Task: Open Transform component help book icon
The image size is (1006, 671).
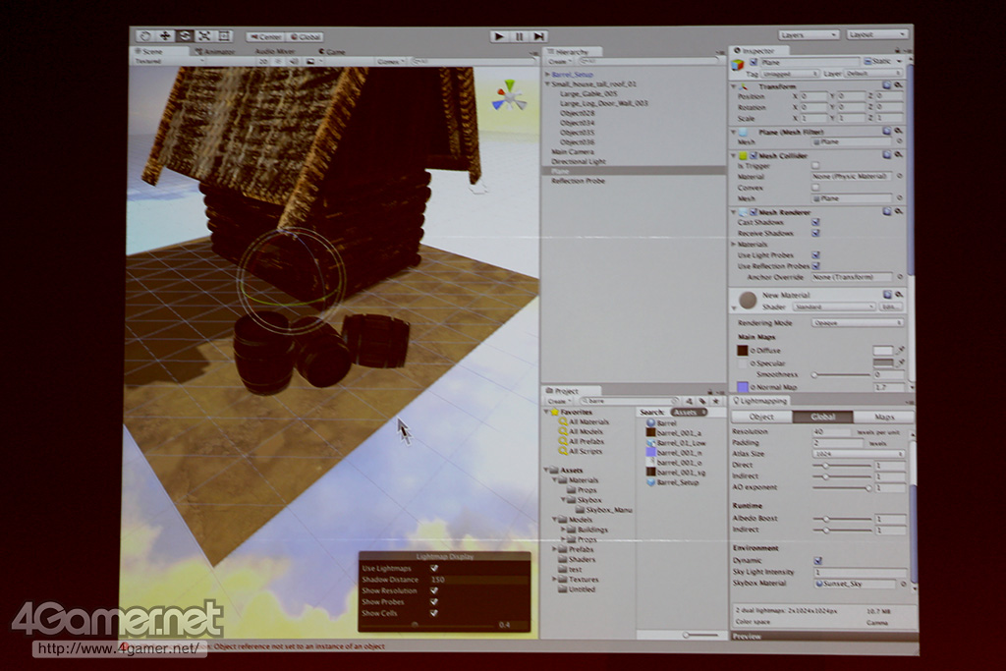Action: [887, 85]
